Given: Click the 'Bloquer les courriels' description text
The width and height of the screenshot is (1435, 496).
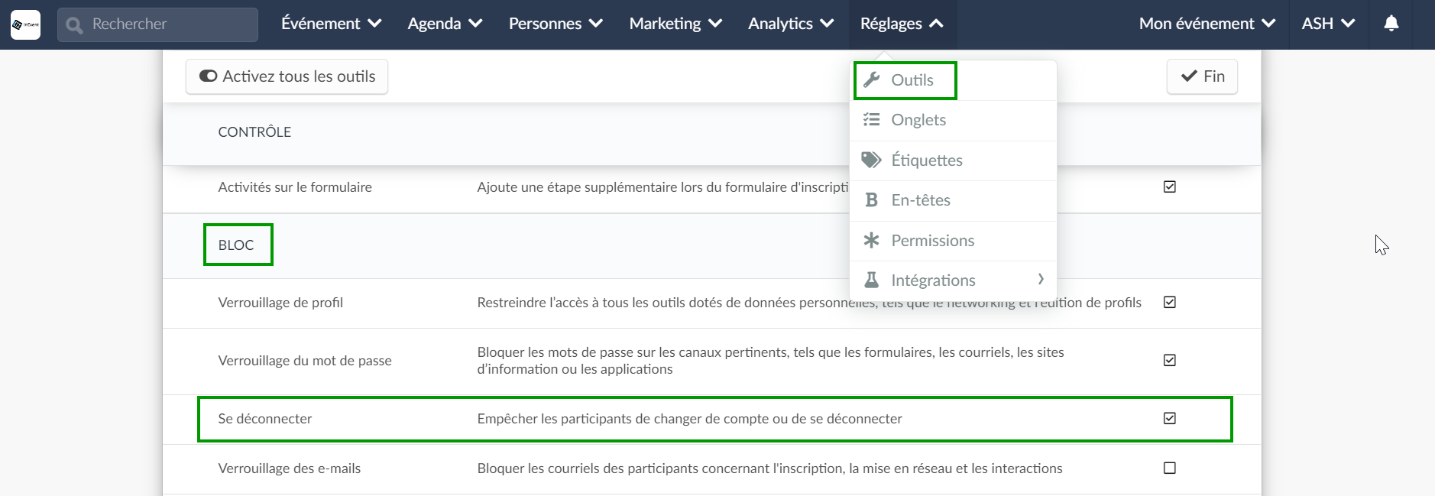Looking at the screenshot, I should [769, 468].
